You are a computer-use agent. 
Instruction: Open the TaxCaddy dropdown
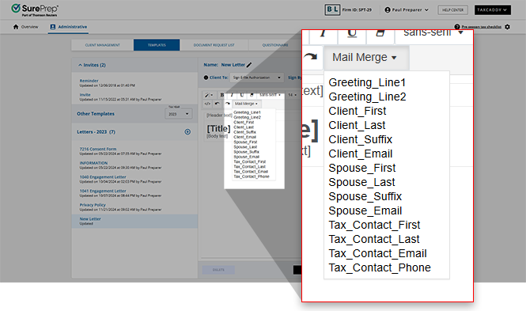click(x=493, y=10)
